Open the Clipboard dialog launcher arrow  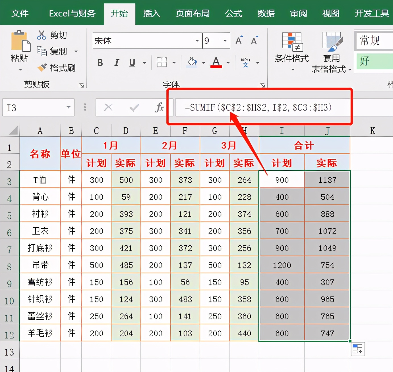(x=82, y=85)
